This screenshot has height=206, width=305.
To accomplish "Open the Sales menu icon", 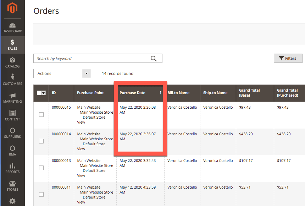I will coord(12,43).
